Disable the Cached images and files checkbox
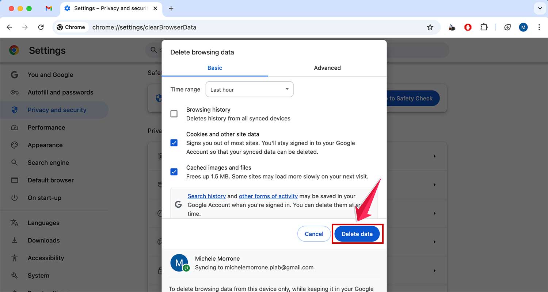Screen dimensions: 548x292 (x=174, y=172)
